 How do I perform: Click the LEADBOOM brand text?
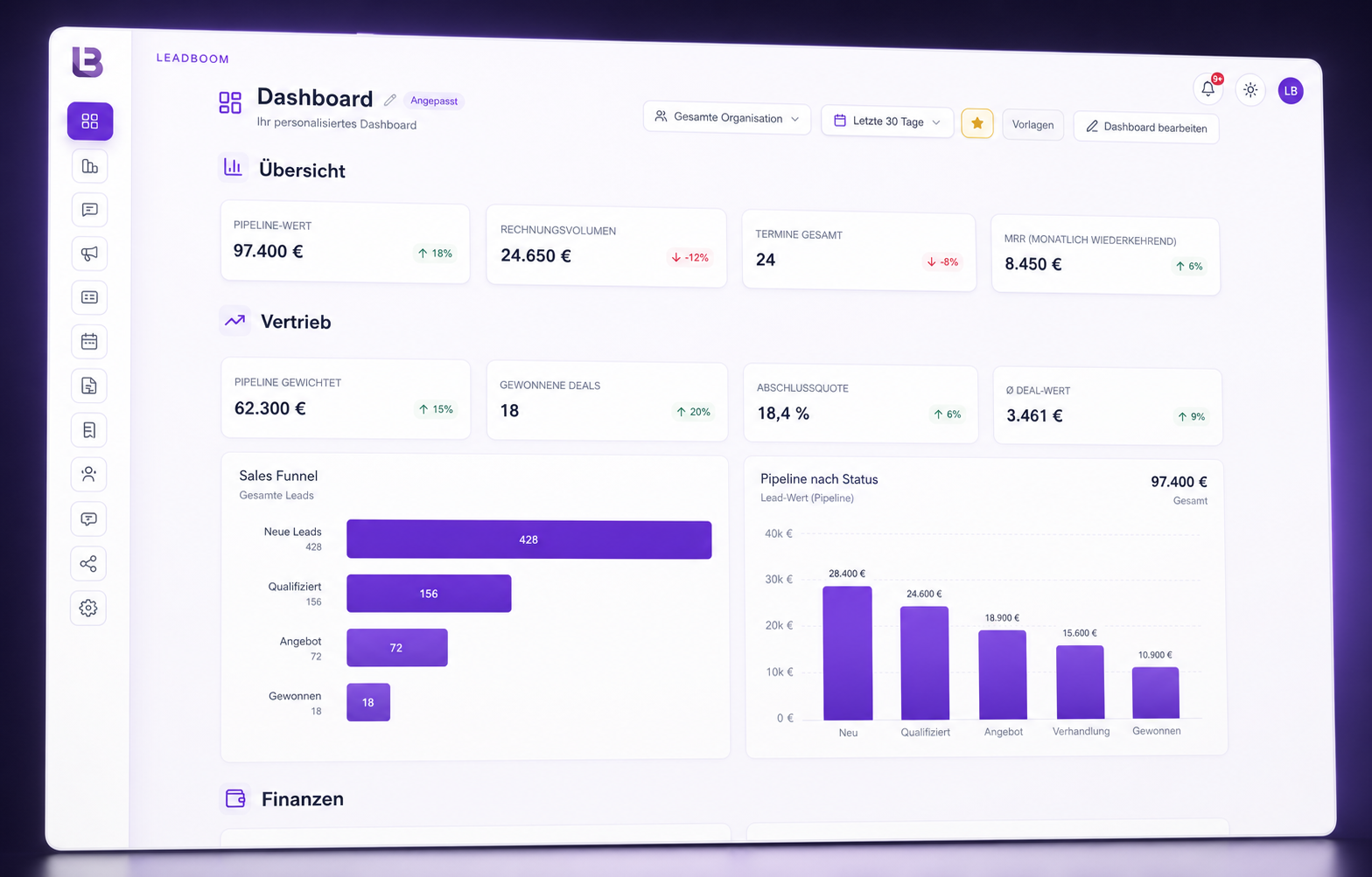(x=192, y=59)
